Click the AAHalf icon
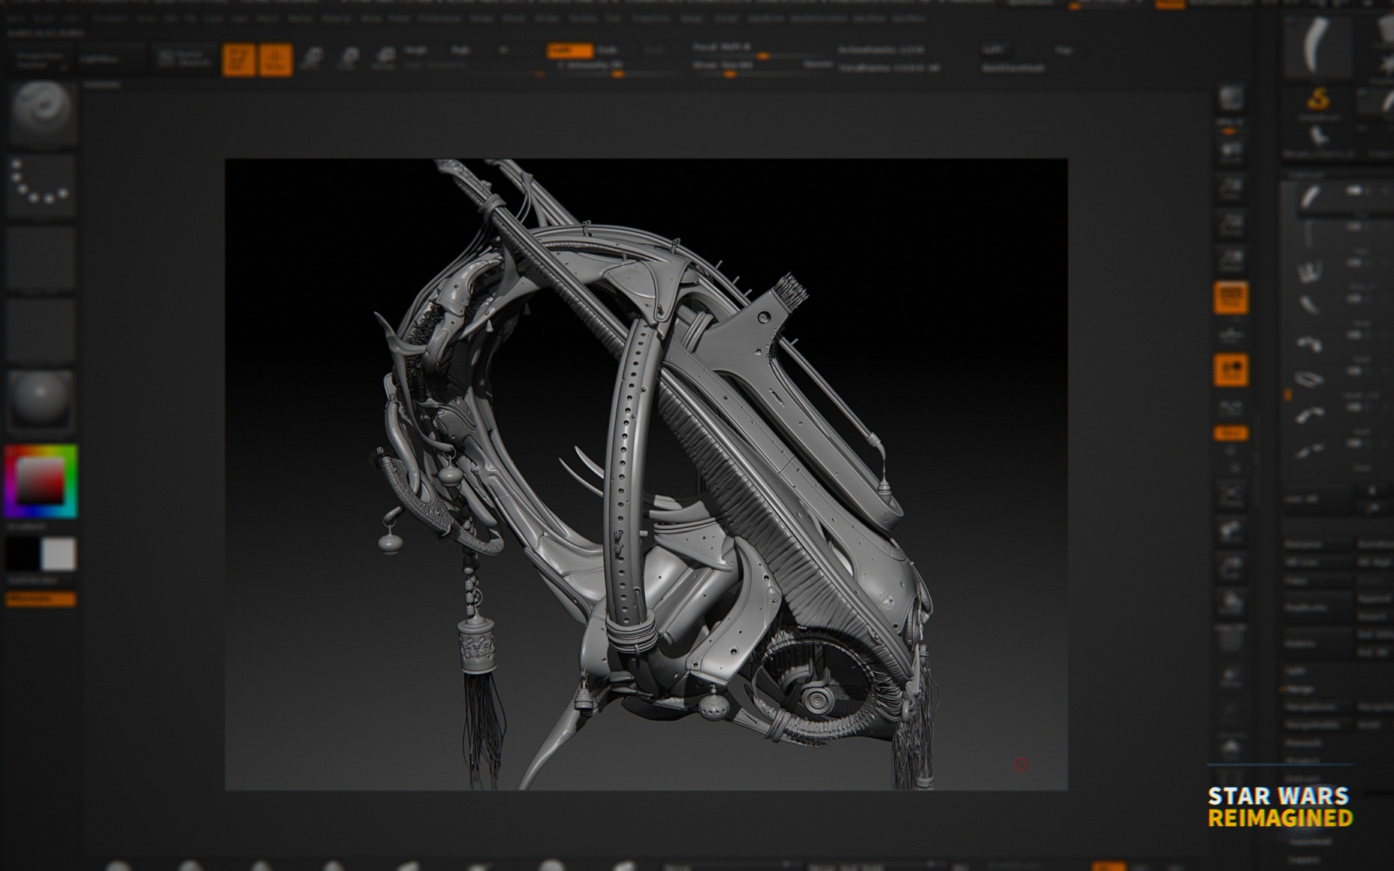Screen dimensions: 1394x871 coord(1230,260)
